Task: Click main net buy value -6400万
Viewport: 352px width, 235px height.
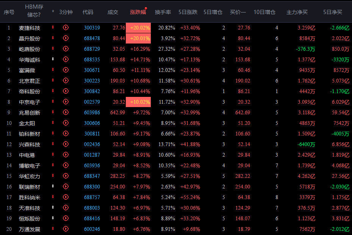Action: [306, 145]
